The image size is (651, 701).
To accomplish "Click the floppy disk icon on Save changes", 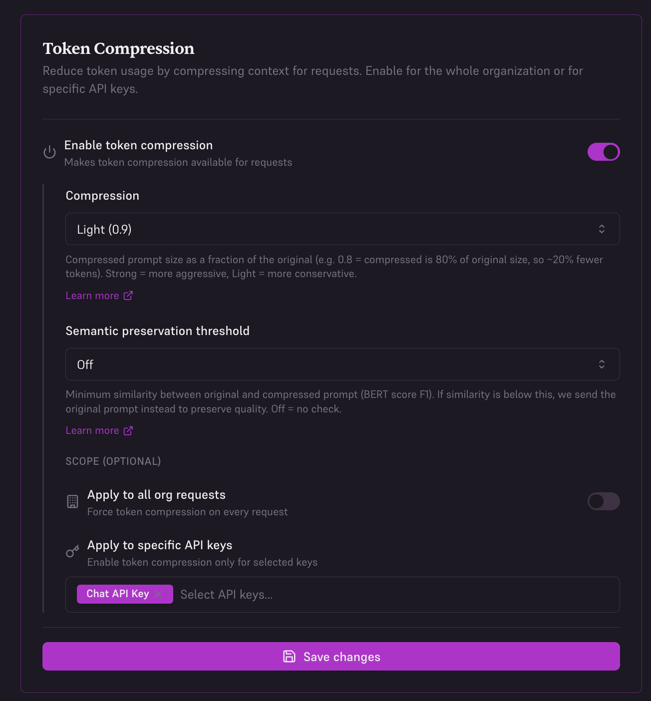I will pos(290,657).
